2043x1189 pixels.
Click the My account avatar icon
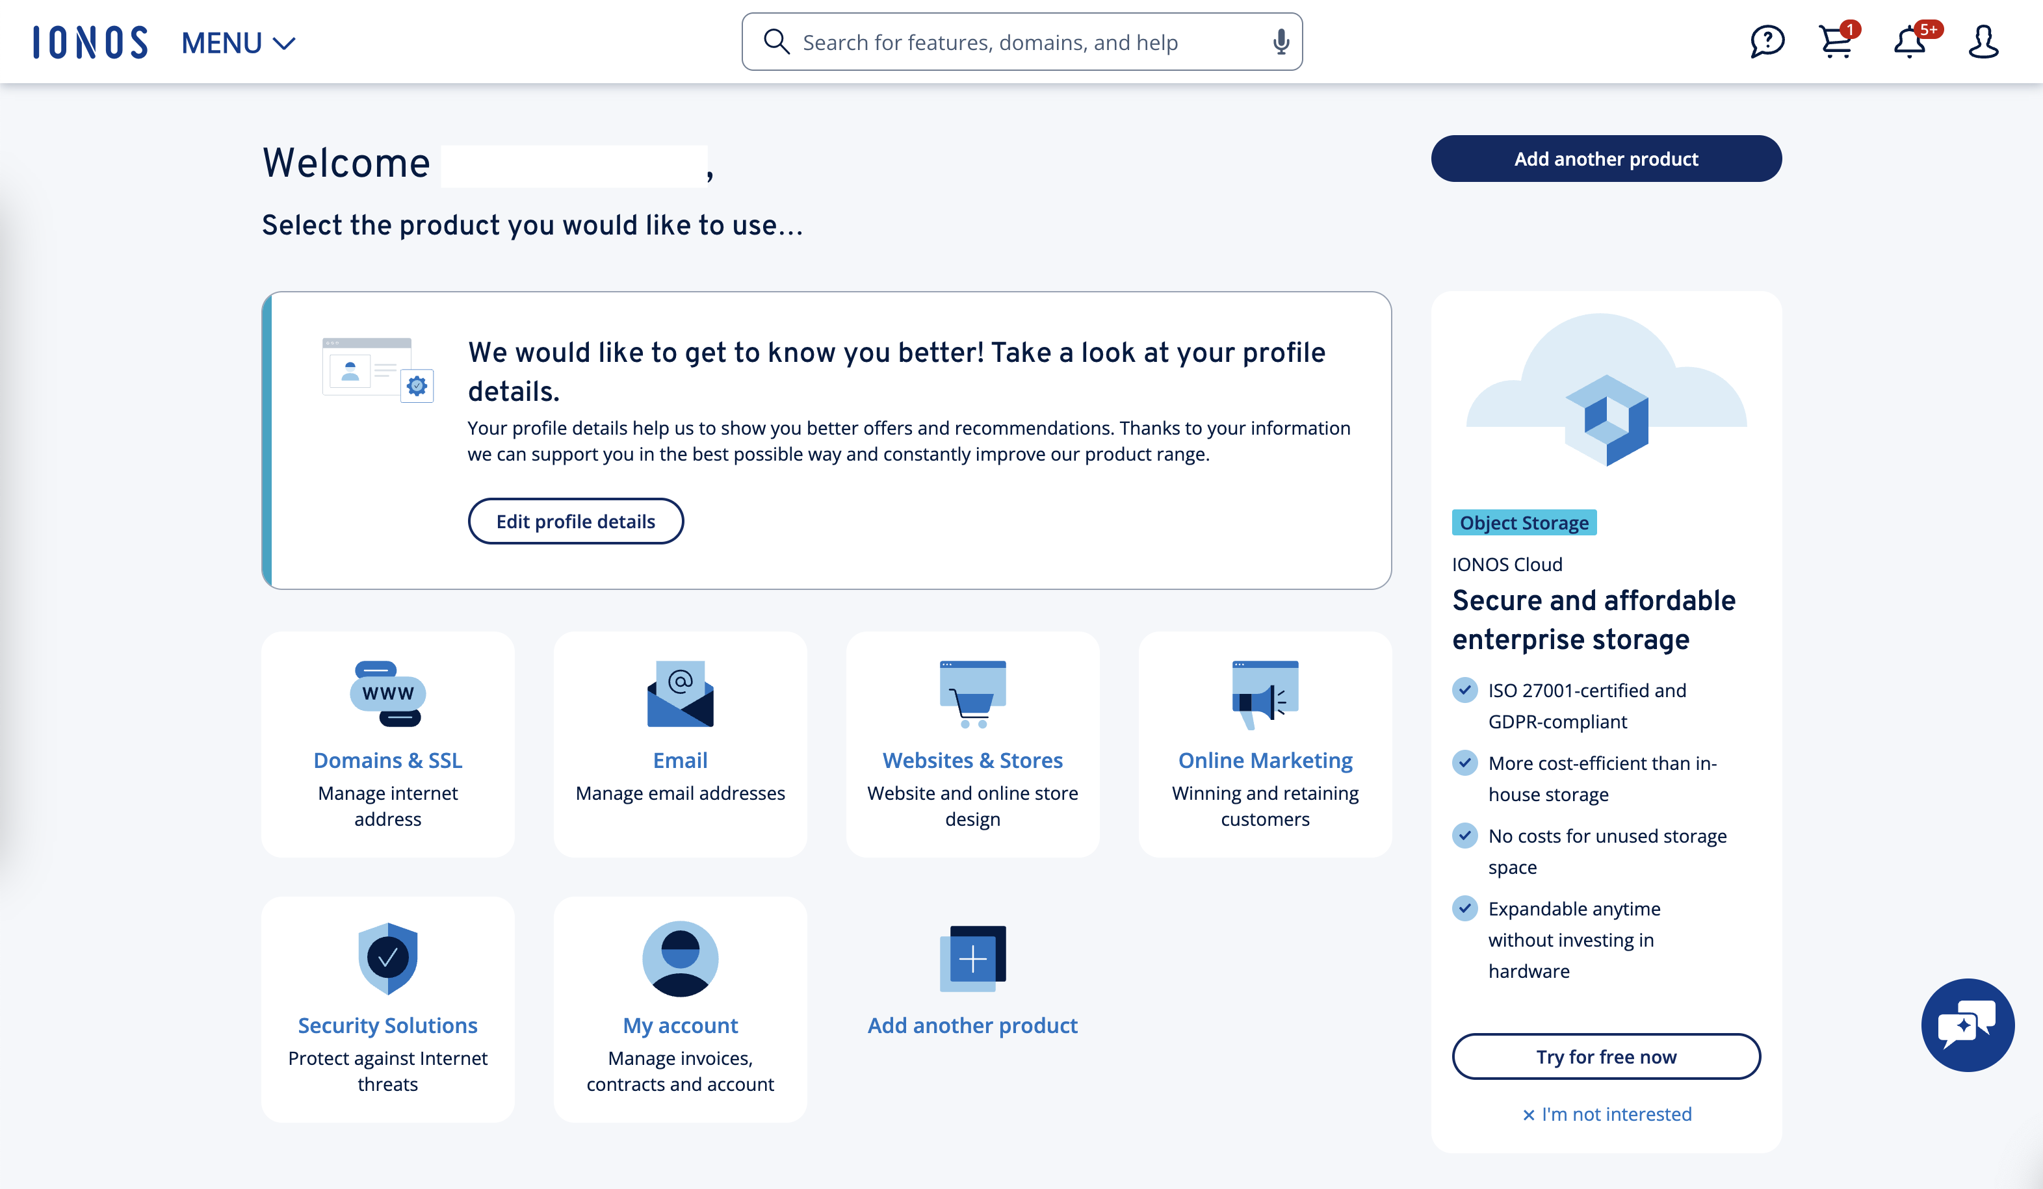[680, 958]
